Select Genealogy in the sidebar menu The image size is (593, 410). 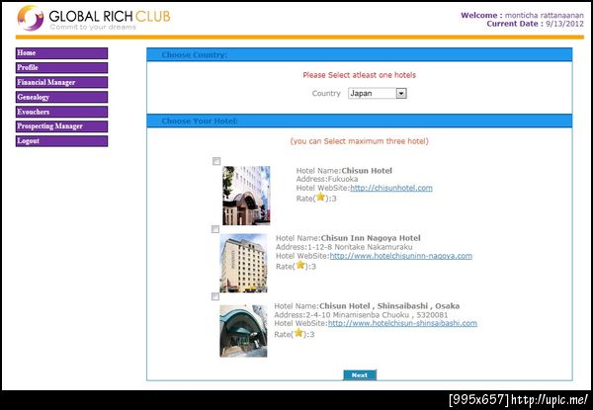point(61,97)
